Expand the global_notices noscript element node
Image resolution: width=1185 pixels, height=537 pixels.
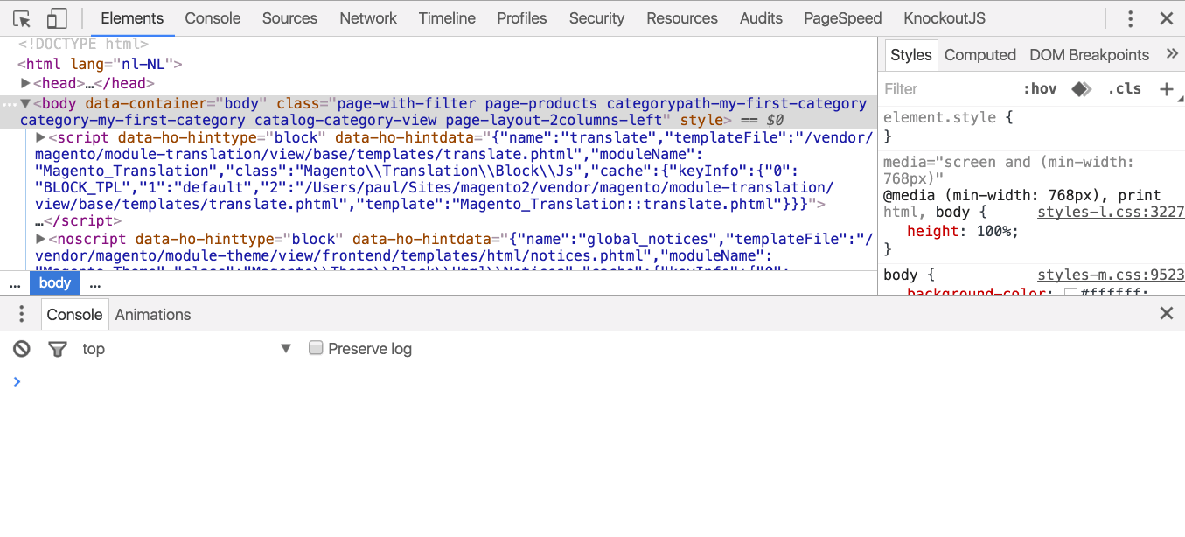40,239
